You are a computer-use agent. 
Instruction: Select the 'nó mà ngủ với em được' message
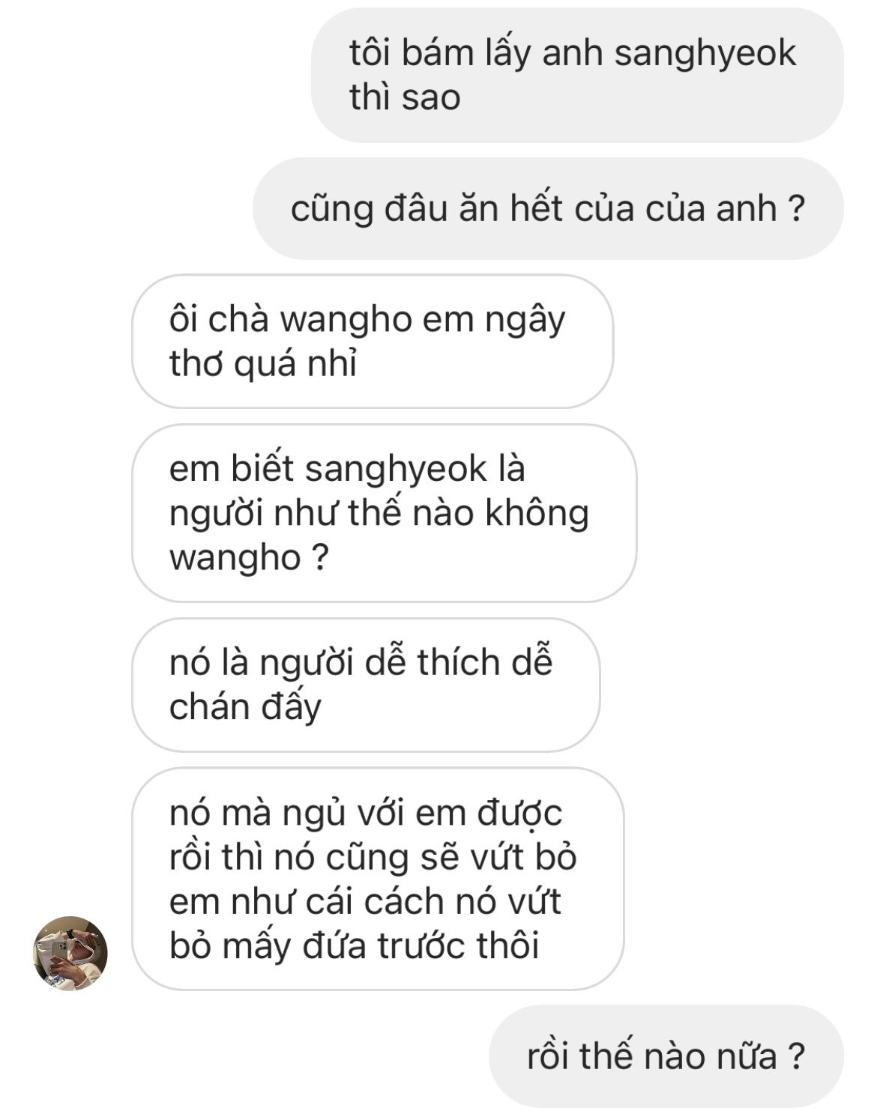click(378, 879)
